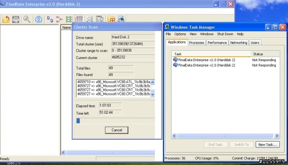288x165 pixels.
Task: Select first FinalData Enterprise task icon
Action: (175, 60)
